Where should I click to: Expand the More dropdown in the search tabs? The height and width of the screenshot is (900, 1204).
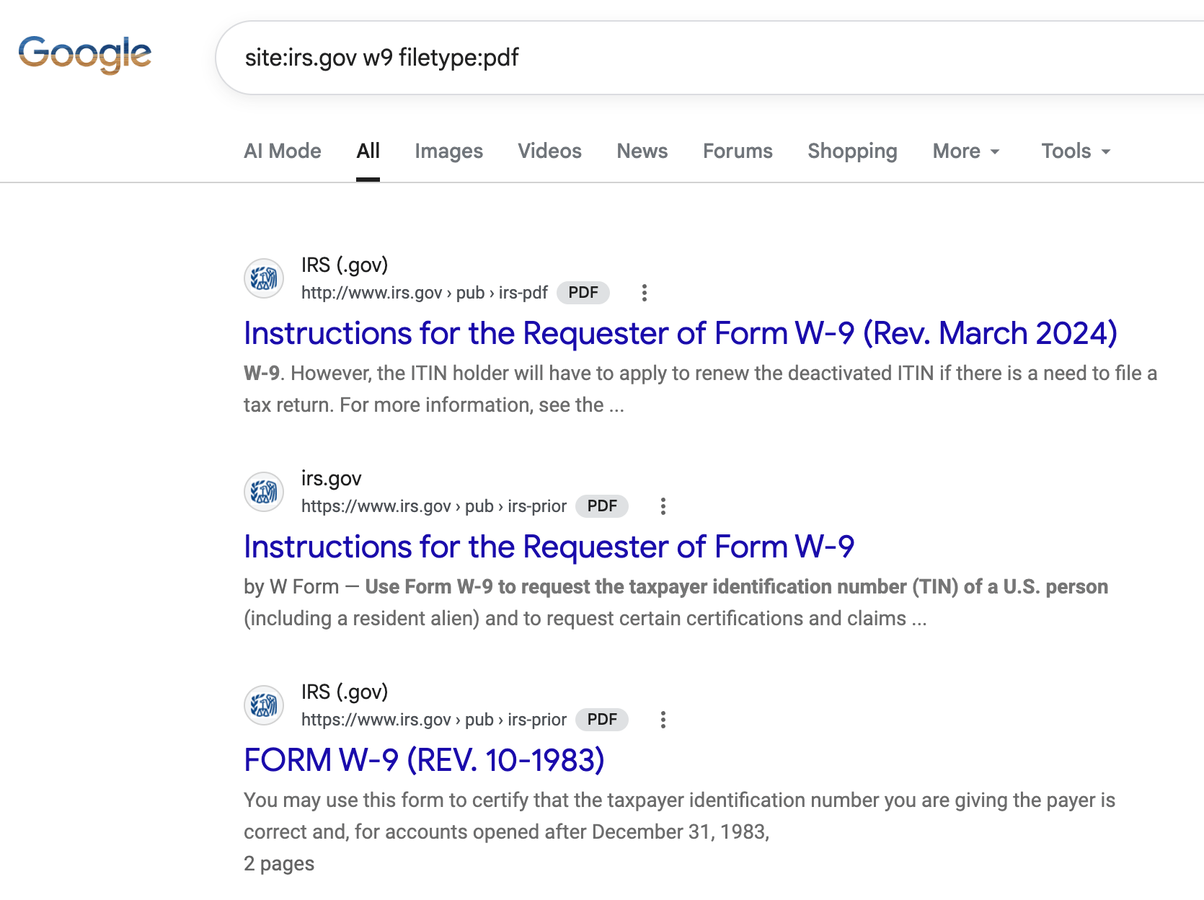(x=966, y=151)
